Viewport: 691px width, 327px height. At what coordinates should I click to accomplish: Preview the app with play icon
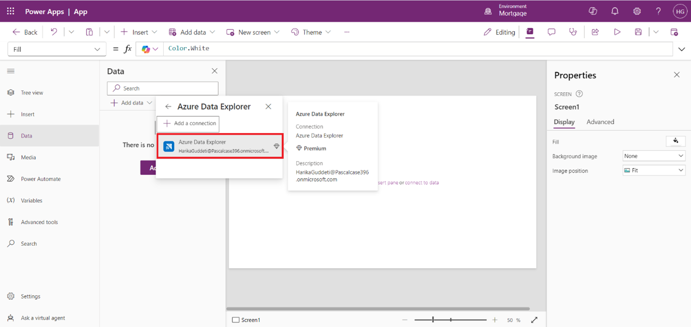(617, 32)
